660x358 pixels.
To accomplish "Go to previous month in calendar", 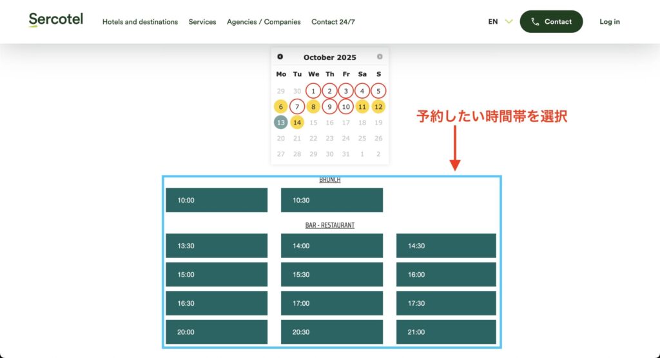I will tap(280, 57).
